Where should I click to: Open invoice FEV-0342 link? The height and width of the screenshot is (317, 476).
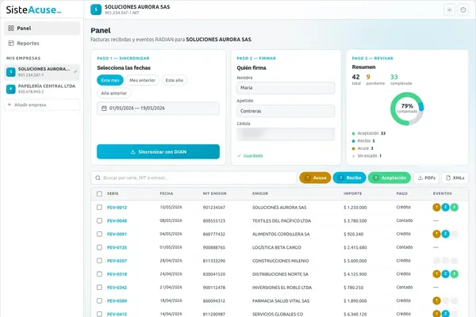[x=117, y=288]
